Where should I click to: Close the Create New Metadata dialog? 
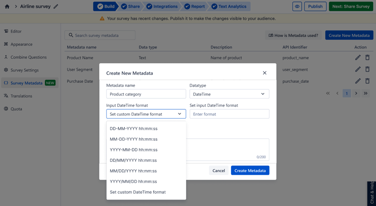point(264,73)
